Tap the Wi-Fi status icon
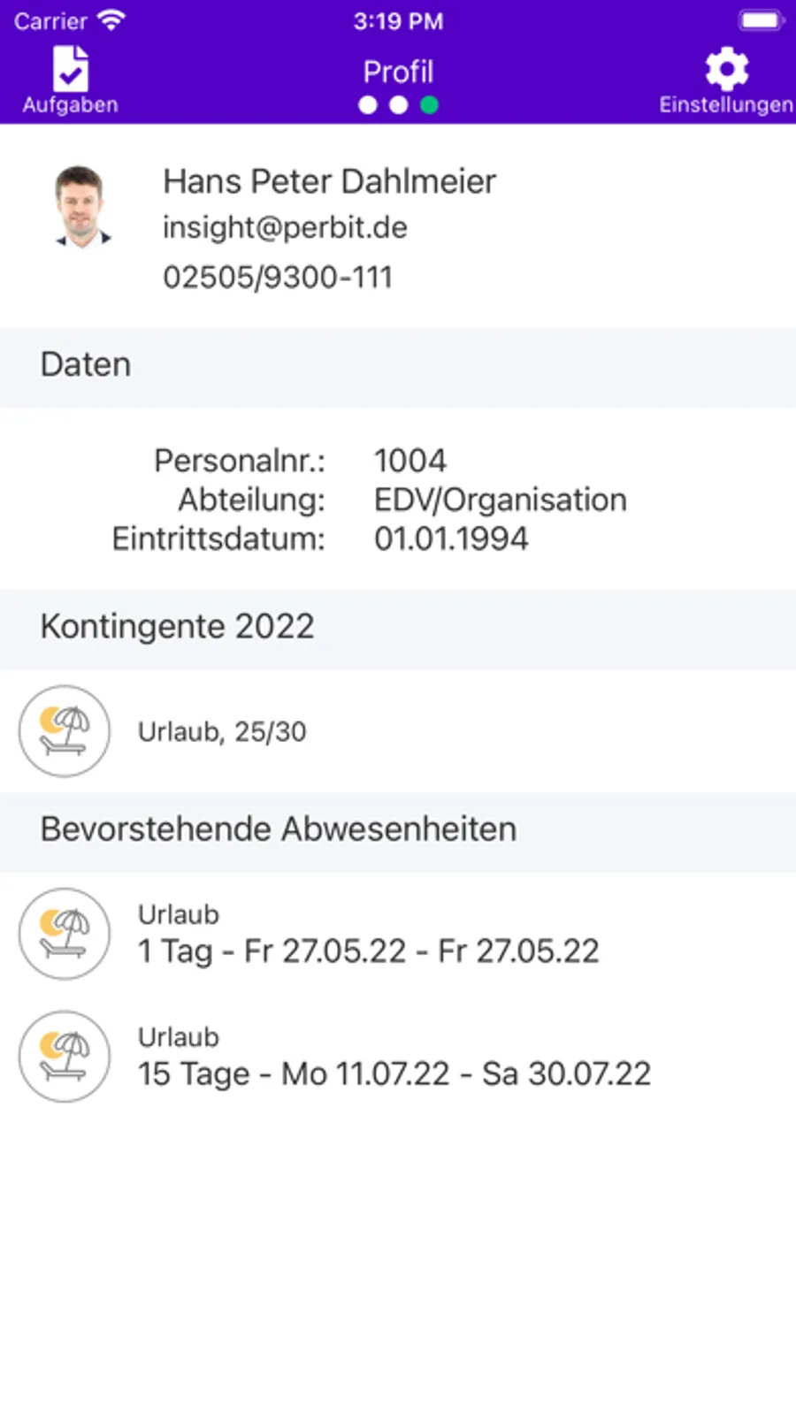 point(111,20)
